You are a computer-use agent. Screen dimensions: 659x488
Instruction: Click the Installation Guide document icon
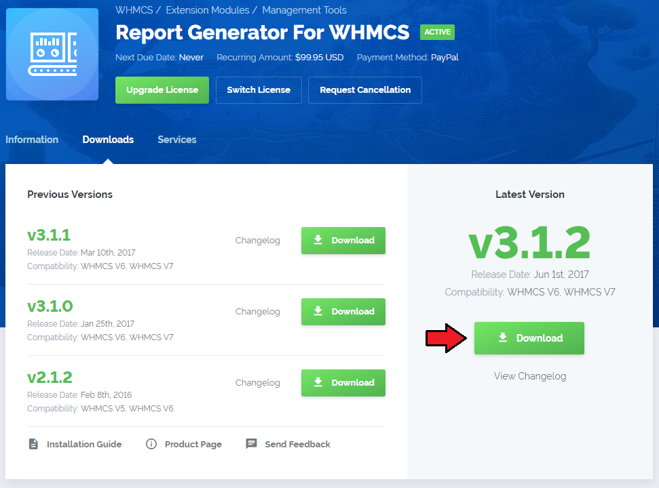33,444
